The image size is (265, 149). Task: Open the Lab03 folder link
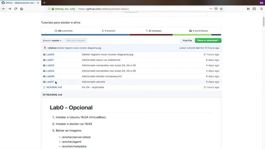click(50, 65)
